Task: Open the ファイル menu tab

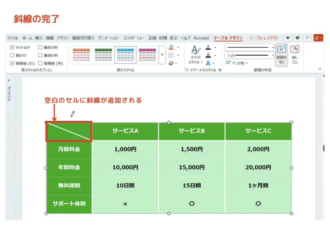Action: tap(12, 38)
